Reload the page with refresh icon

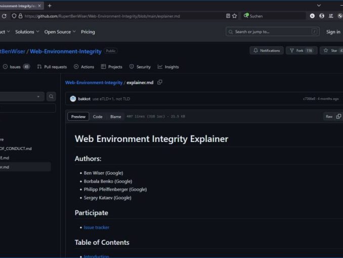[4, 16]
